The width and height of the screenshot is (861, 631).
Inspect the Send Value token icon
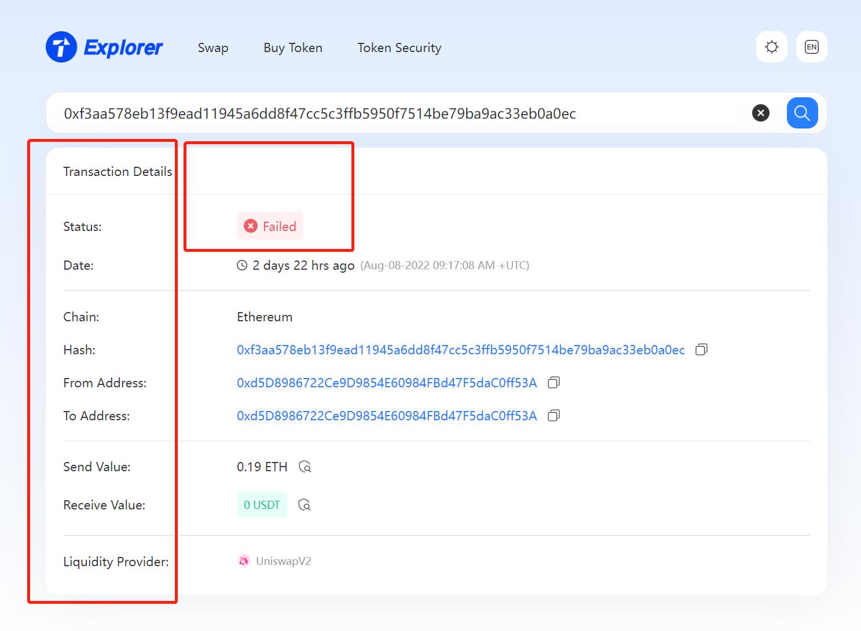pos(305,467)
